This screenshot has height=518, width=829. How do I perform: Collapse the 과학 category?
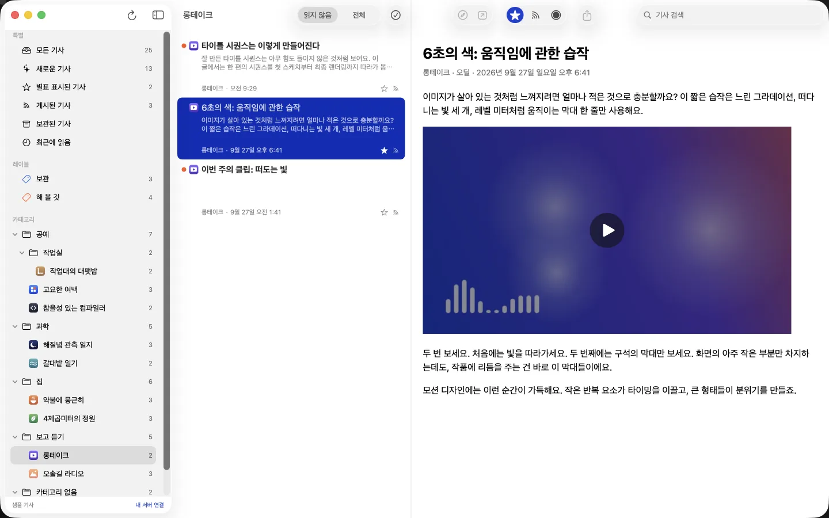pyautogui.click(x=15, y=326)
